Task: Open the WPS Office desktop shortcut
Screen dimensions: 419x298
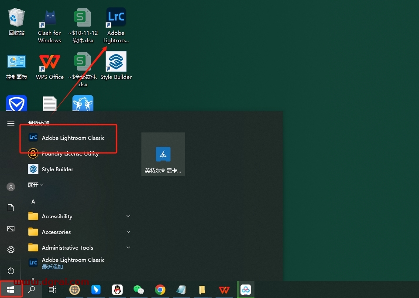Action: (x=50, y=67)
